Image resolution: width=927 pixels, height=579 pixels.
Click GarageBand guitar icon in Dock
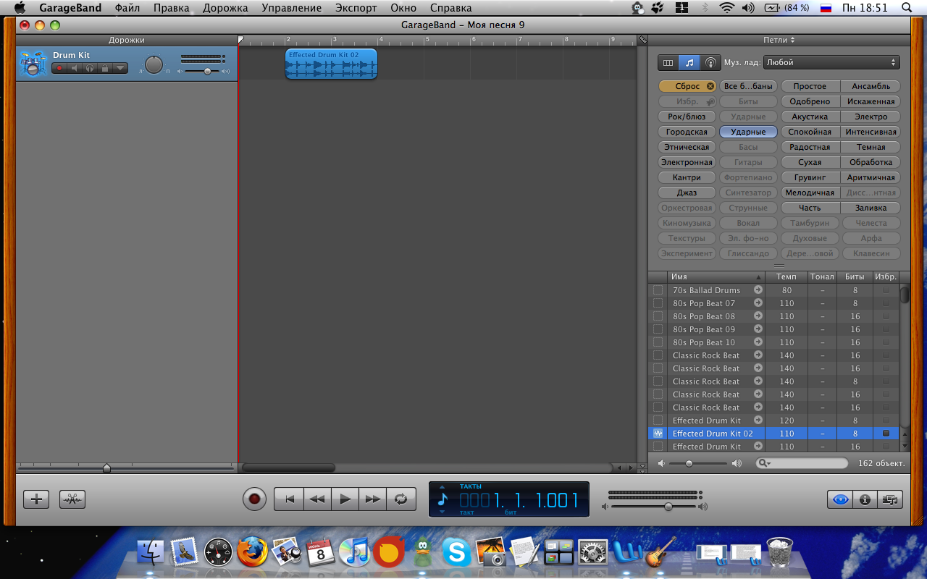click(661, 551)
